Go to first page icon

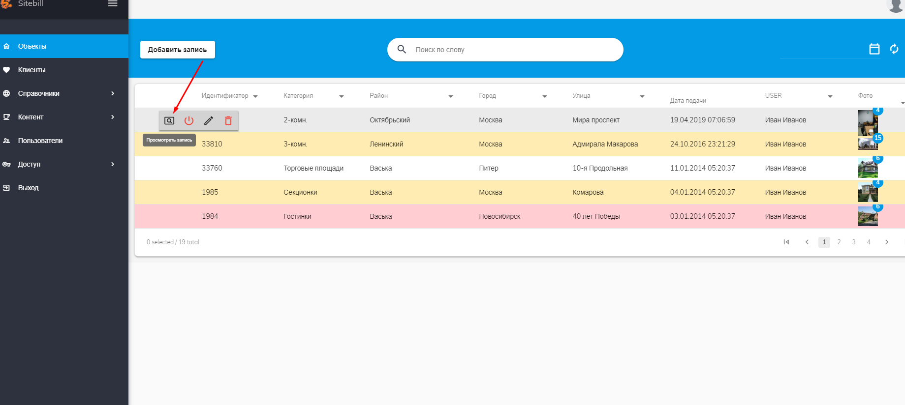click(x=786, y=242)
